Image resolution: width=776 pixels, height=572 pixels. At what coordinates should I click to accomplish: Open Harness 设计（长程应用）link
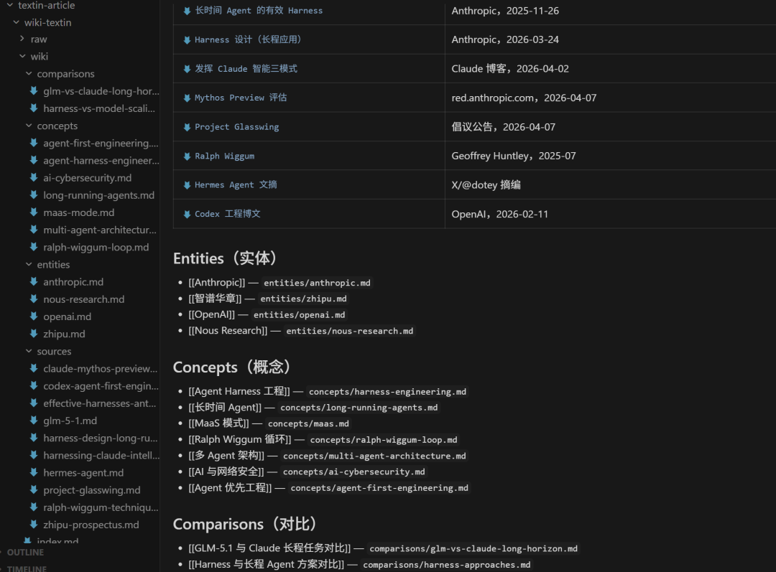(x=248, y=39)
